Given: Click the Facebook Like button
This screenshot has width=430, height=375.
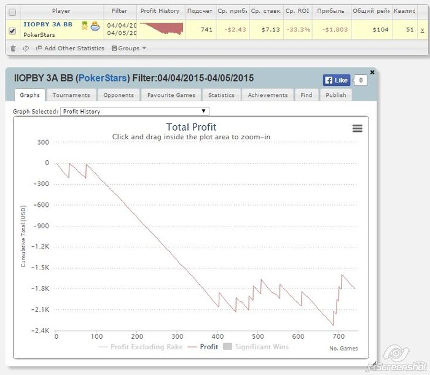Looking at the screenshot, I should click(337, 80).
